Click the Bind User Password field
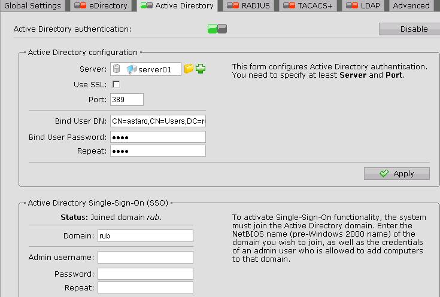Image resolution: width=440 pixels, height=297 pixels. pos(158,137)
